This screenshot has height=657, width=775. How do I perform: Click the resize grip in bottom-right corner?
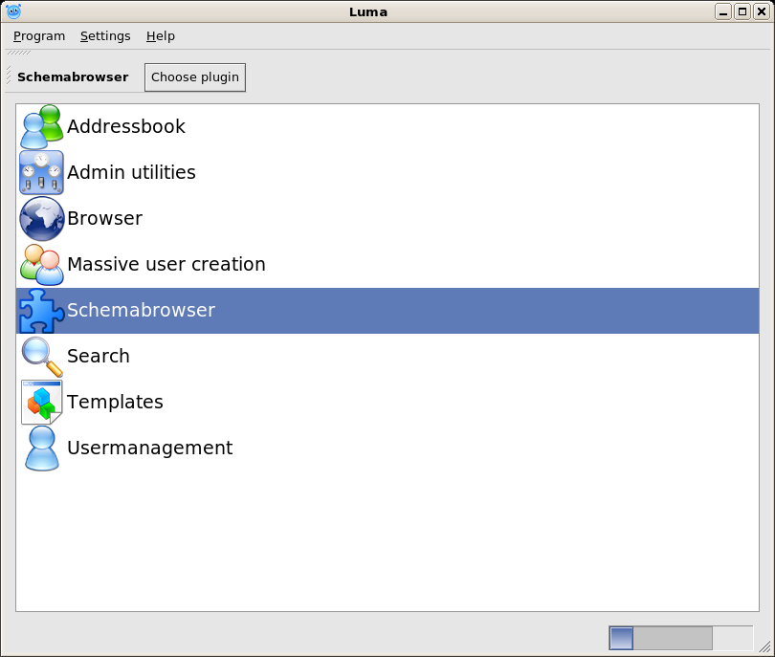pos(764,646)
